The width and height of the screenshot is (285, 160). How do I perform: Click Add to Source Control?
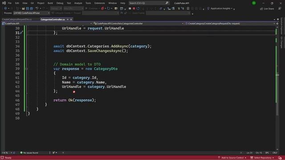[x=232, y=158]
